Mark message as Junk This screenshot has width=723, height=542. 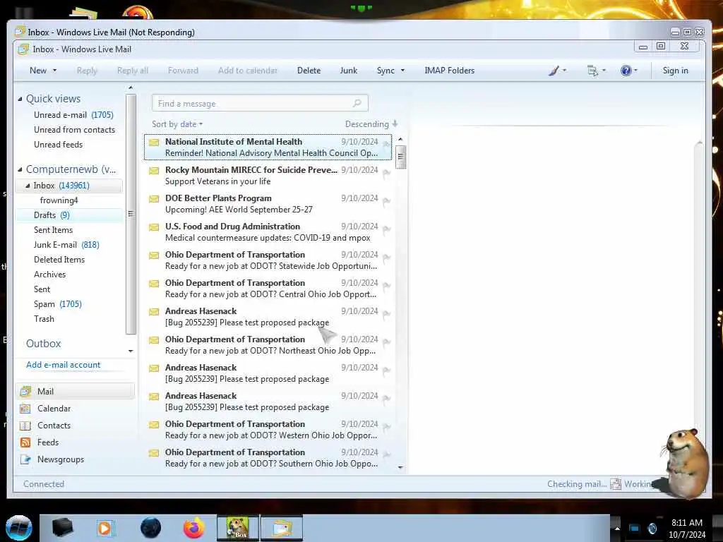click(349, 71)
